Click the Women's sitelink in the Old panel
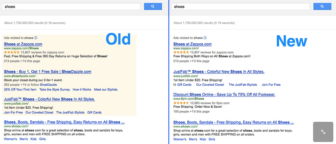 pos(10,139)
